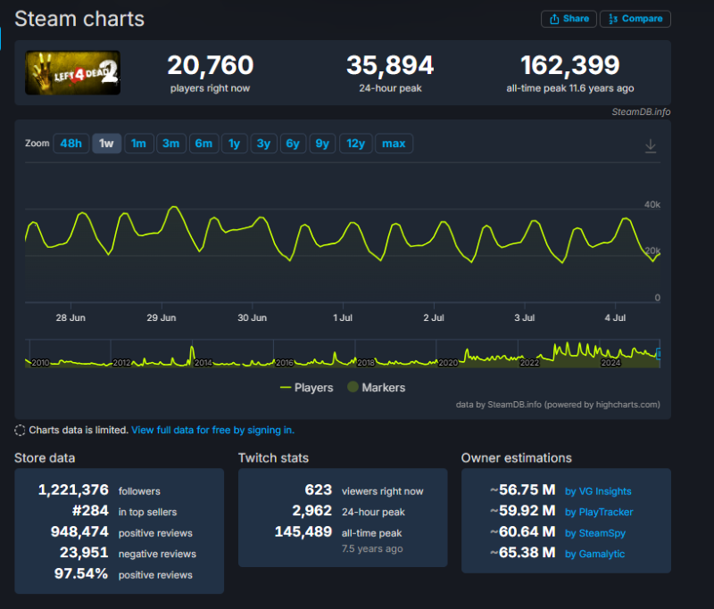
Task: Switch zoom to 1y
Action: (234, 144)
